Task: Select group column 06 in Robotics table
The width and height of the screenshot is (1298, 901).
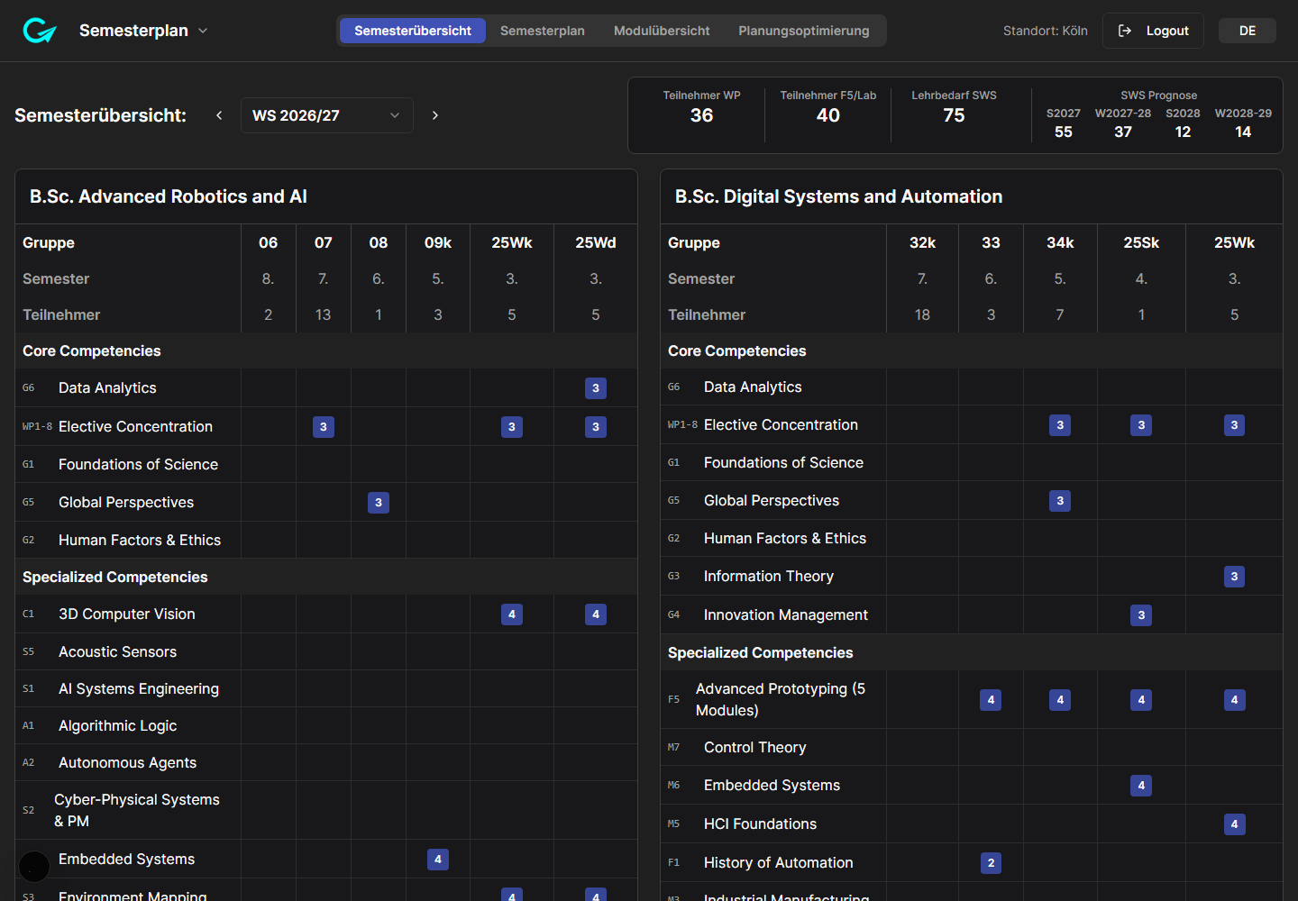Action: (x=269, y=242)
